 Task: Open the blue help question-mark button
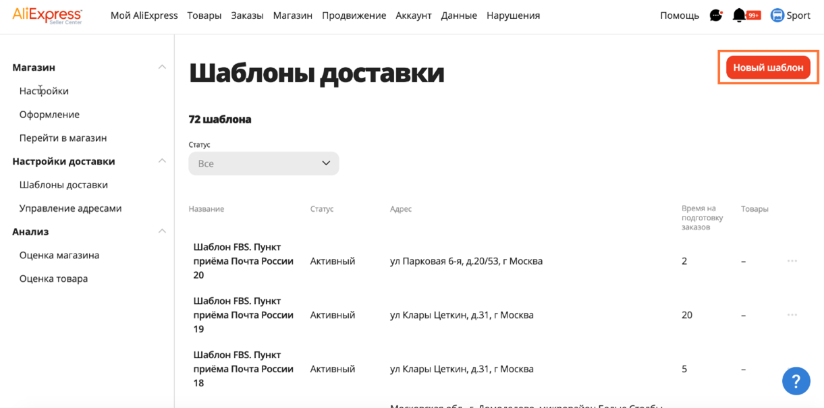(796, 381)
